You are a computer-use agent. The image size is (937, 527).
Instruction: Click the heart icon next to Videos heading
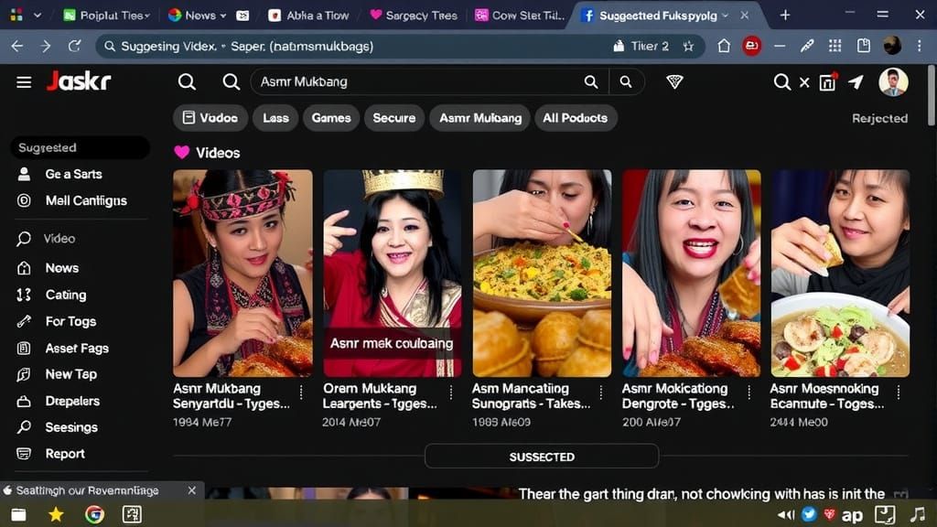coord(179,152)
